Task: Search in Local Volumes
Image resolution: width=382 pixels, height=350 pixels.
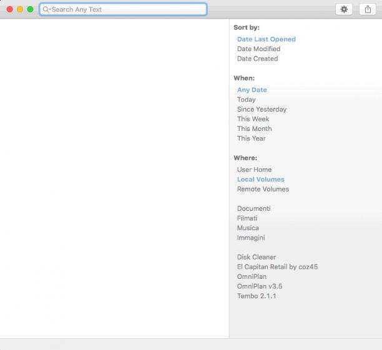Action: 261,180
